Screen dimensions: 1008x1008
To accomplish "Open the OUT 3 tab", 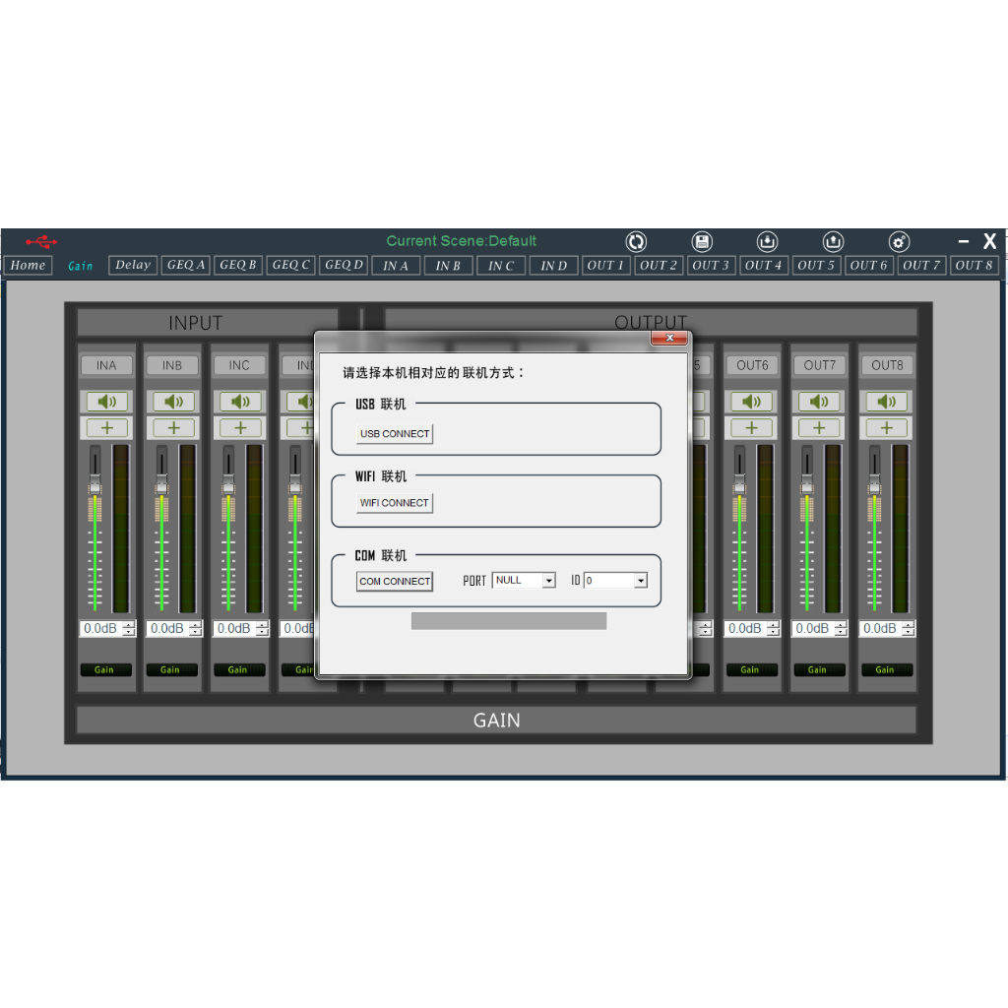I will click(x=711, y=265).
